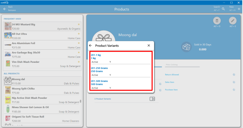
Task: Click the back arrow in header
Action: tap(5, 9)
